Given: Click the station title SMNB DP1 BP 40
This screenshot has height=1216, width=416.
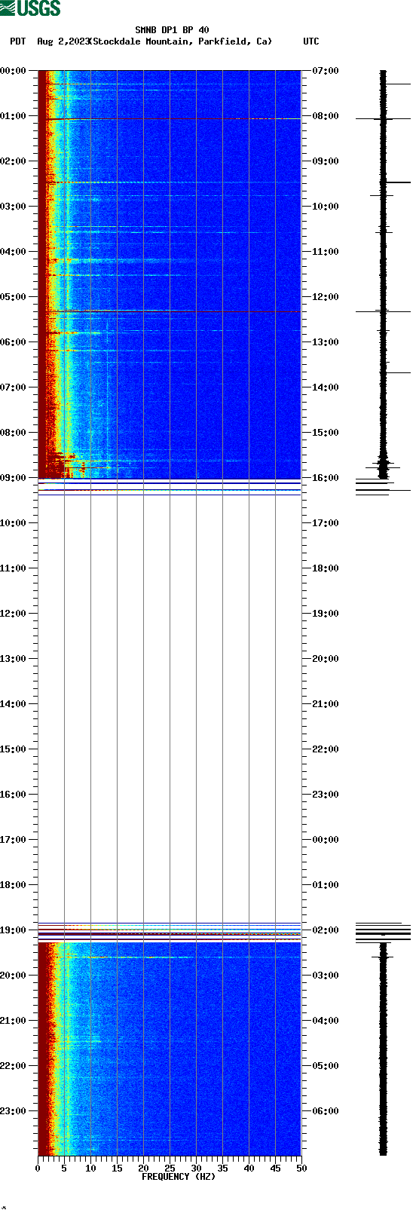Looking at the screenshot, I should (172, 30).
